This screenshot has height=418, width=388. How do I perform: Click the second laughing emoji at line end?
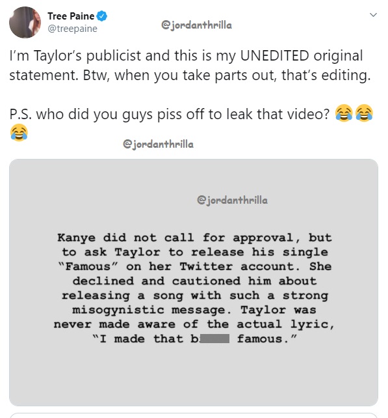click(x=364, y=113)
